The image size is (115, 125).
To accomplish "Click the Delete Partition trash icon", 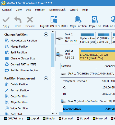I will pos(7,84).
